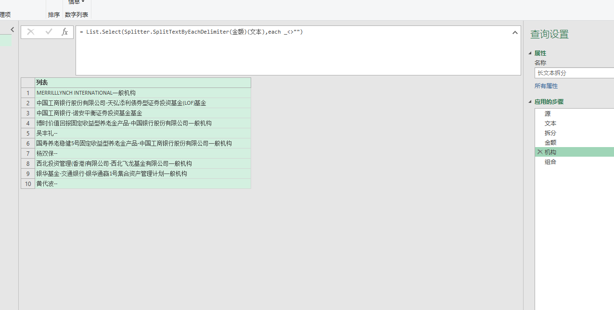Select the MERRILLLYNCH INTERNATIONAL row

[x=143, y=93]
